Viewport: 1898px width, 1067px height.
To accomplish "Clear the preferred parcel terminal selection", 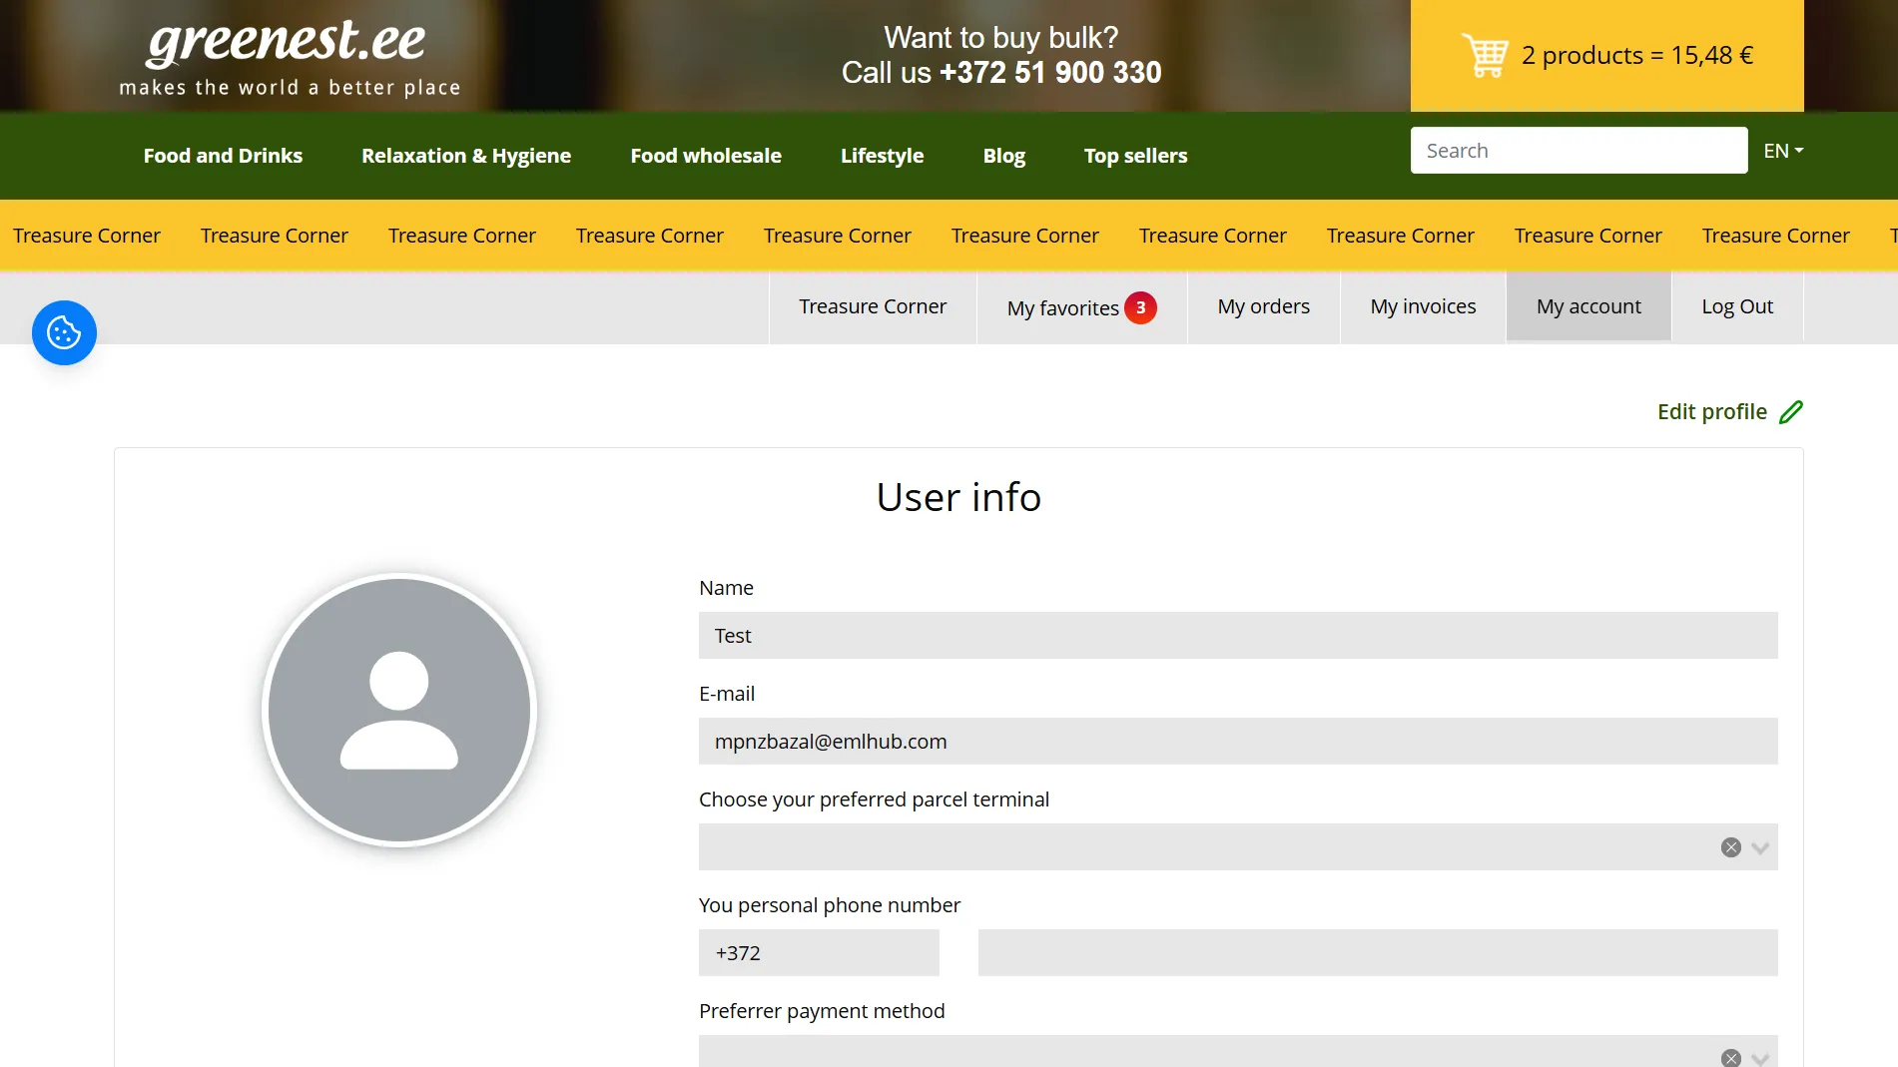I will point(1730,847).
